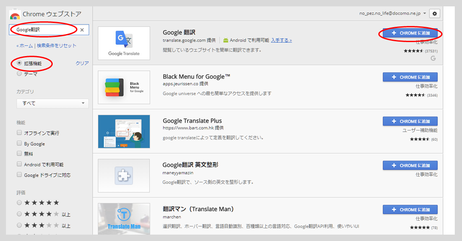Screen dimensions: 462x241
Task: Click the translate.google.com 提供 text
Action: tap(189, 40)
